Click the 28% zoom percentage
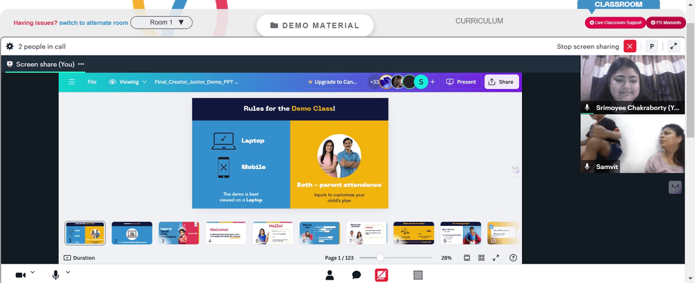This screenshot has width=695, height=283. pos(446,258)
